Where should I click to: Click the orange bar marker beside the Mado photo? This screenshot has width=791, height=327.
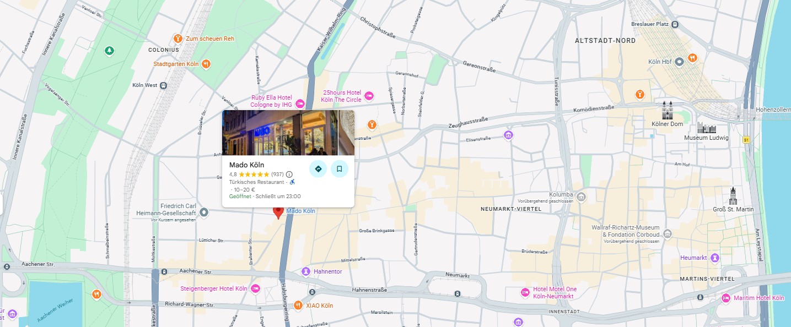[x=372, y=124]
